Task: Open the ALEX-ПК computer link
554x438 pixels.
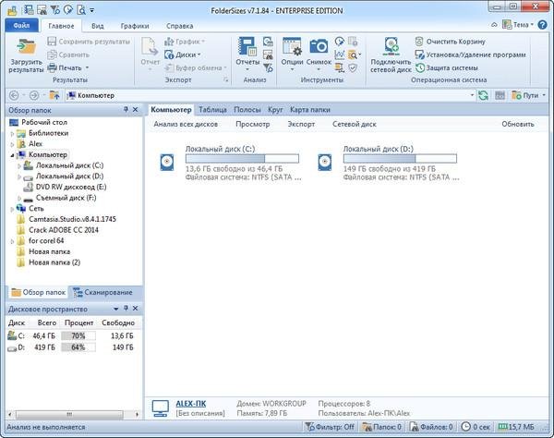Action: 191,404
